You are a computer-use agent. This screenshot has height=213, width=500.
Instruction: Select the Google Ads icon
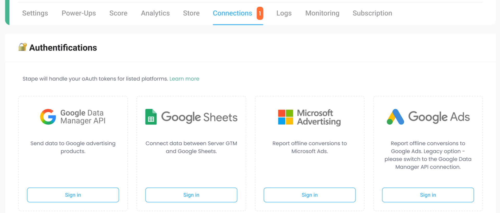point(395,117)
